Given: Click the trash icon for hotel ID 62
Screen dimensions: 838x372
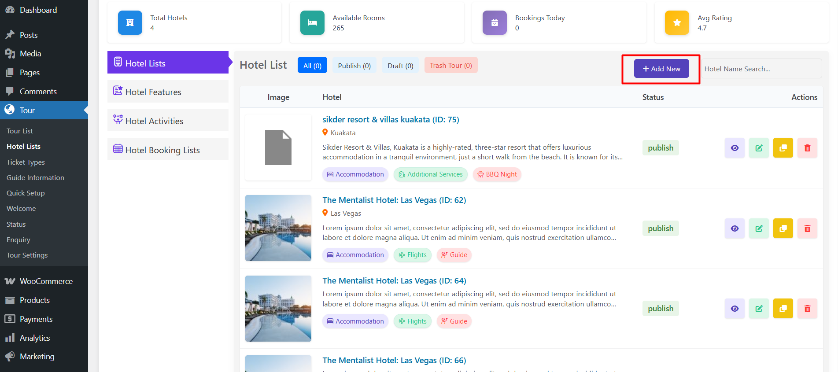Looking at the screenshot, I should 807,228.
